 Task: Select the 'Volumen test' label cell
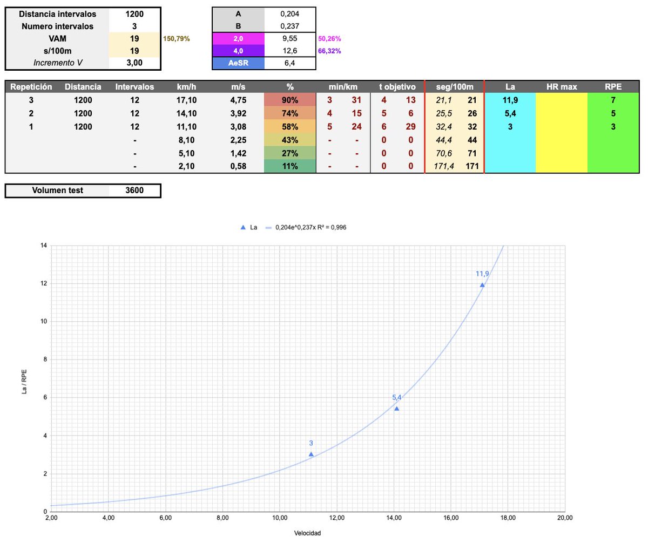pyautogui.click(x=57, y=191)
